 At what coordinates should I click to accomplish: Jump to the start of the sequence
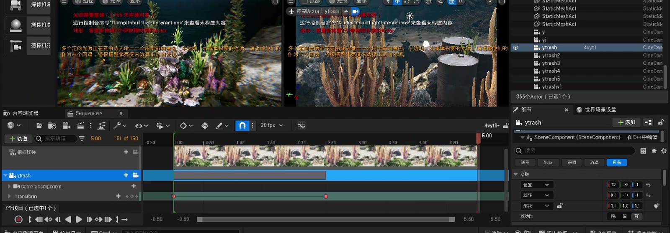30,219
